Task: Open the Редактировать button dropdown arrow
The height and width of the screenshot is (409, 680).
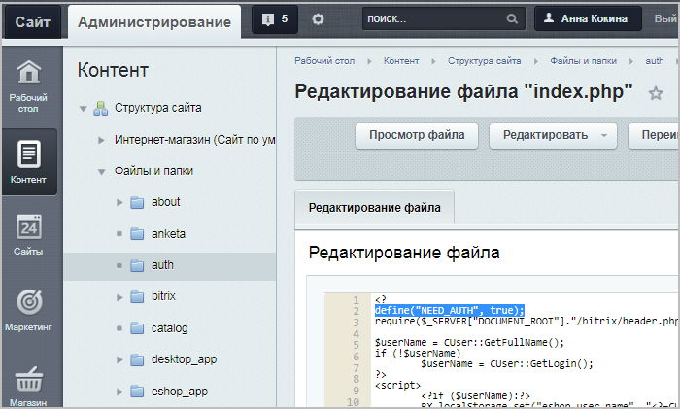Action: point(604,135)
